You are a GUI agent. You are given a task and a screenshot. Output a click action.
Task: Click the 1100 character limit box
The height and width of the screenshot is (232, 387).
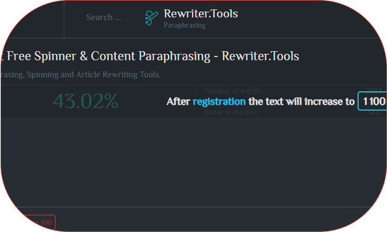(373, 101)
